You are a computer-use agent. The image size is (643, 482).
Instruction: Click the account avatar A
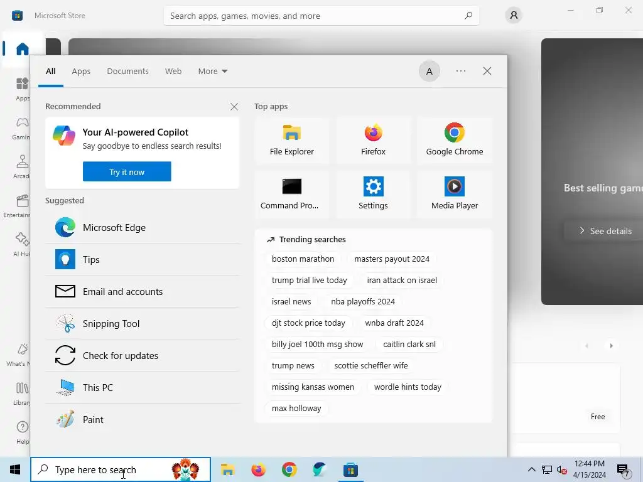[430, 72]
